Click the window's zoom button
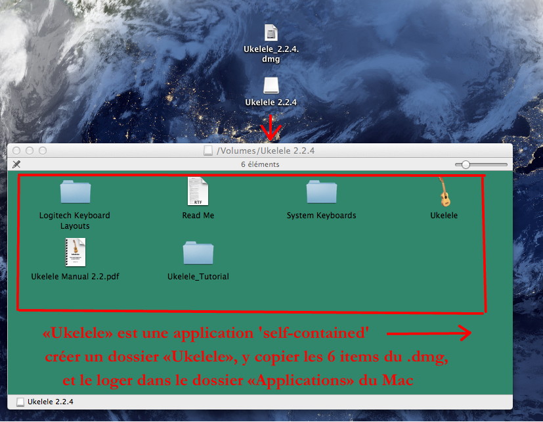The image size is (543, 422). tap(43, 151)
